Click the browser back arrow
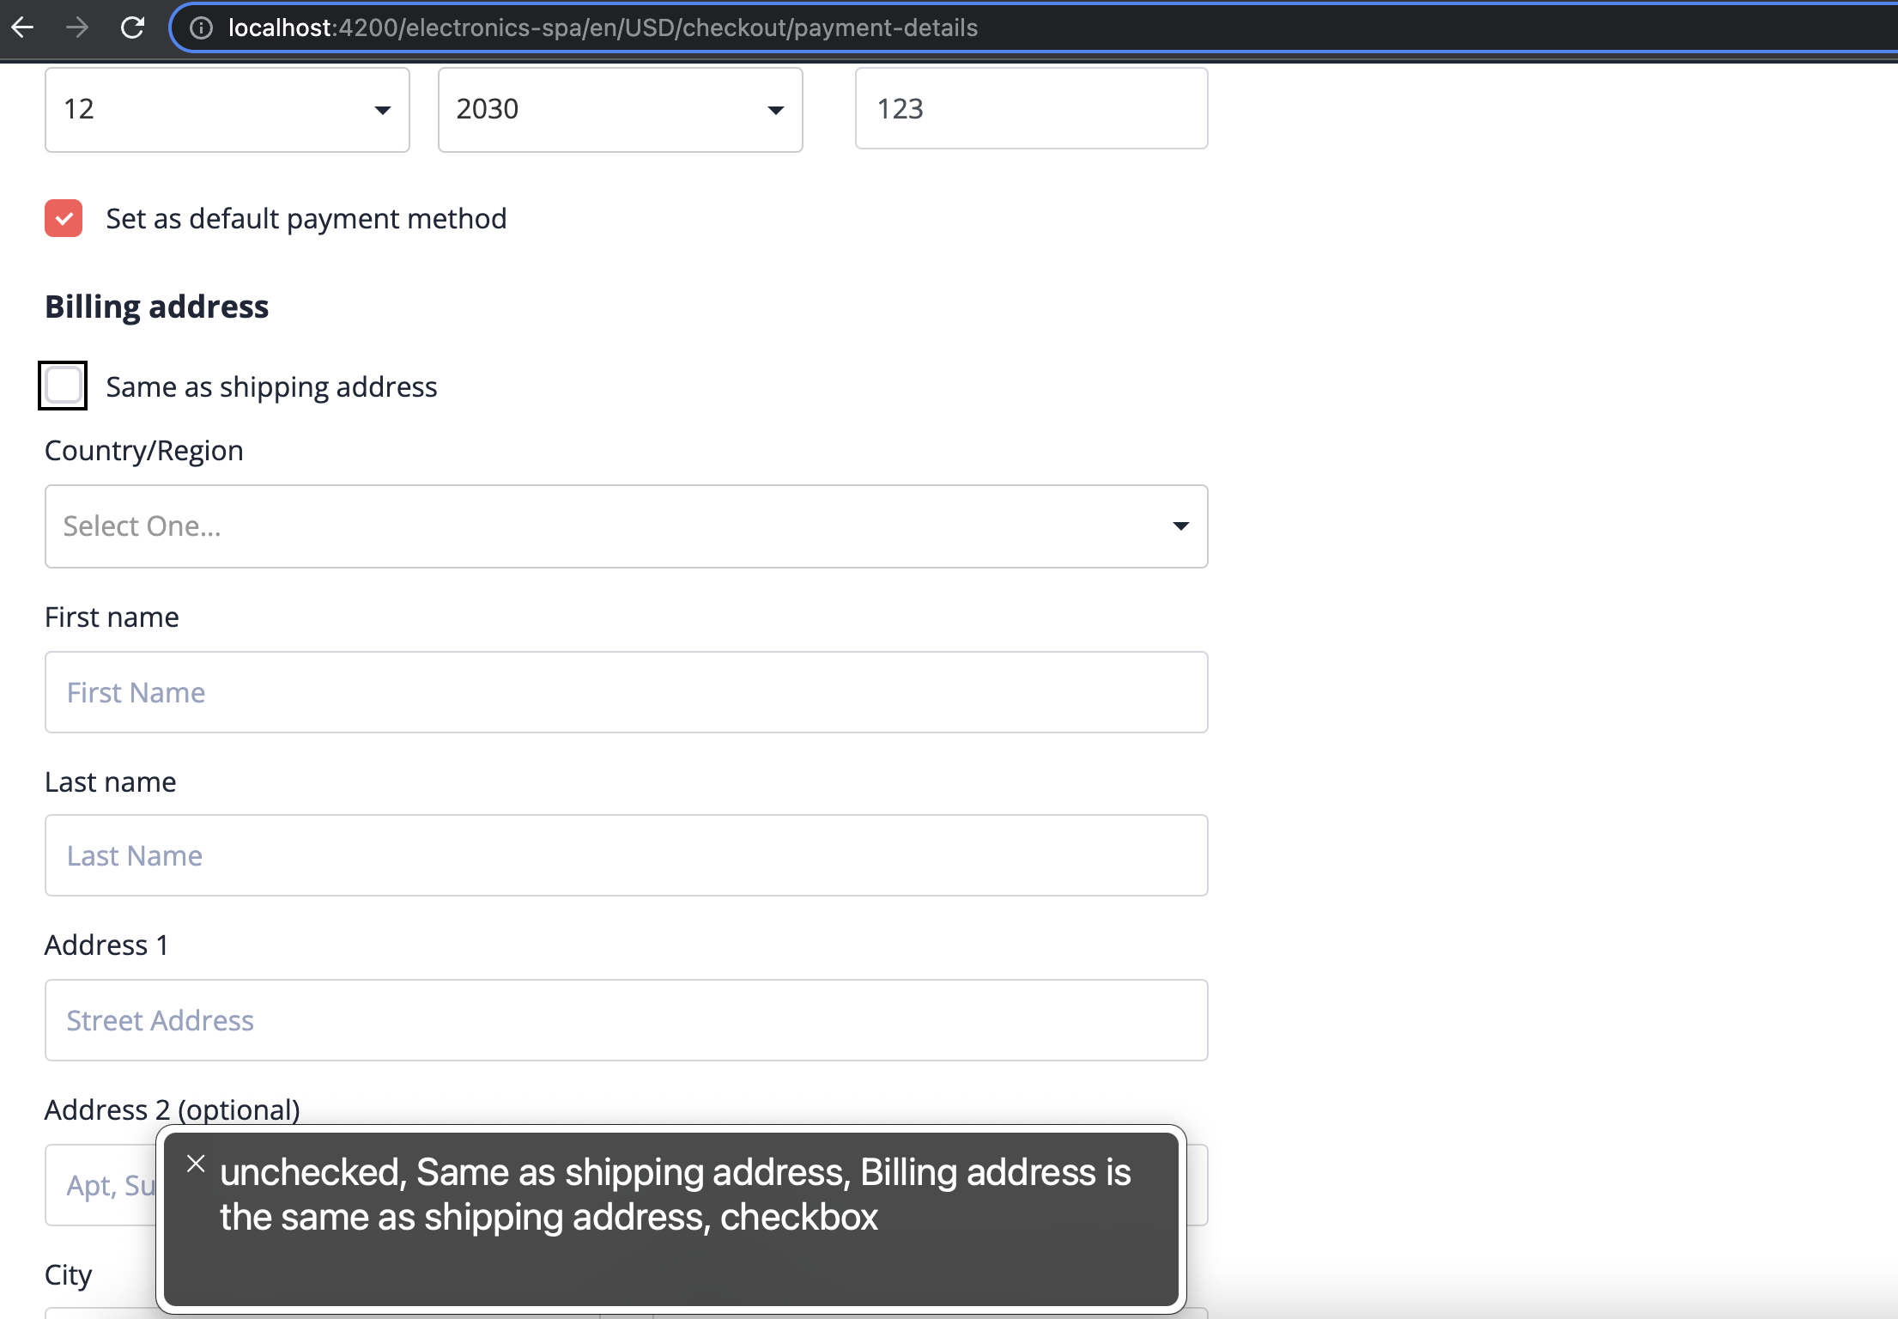Screen dimensions: 1898x1319 (x=23, y=27)
